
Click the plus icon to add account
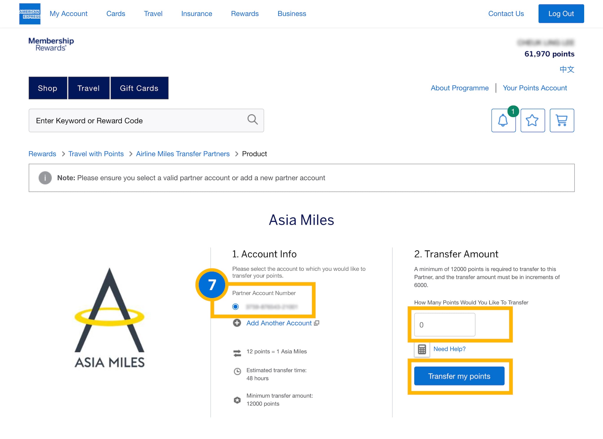[237, 323]
